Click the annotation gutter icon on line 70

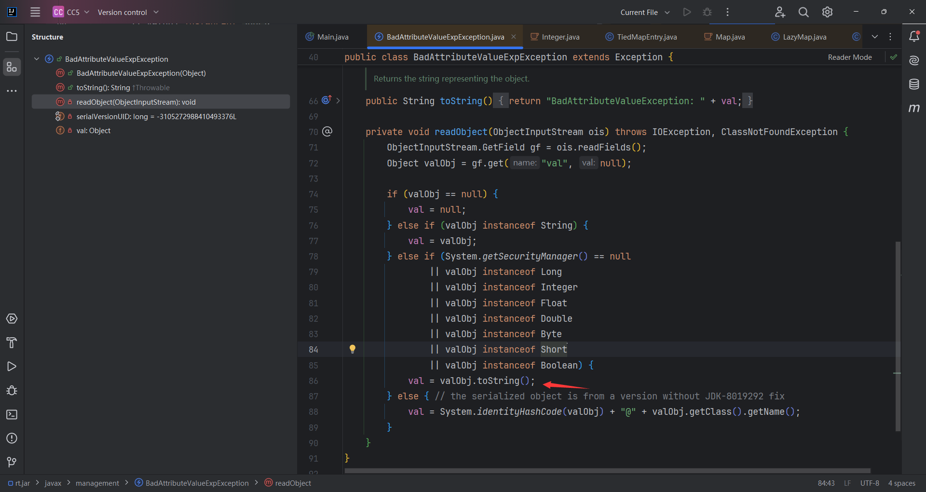tap(327, 131)
